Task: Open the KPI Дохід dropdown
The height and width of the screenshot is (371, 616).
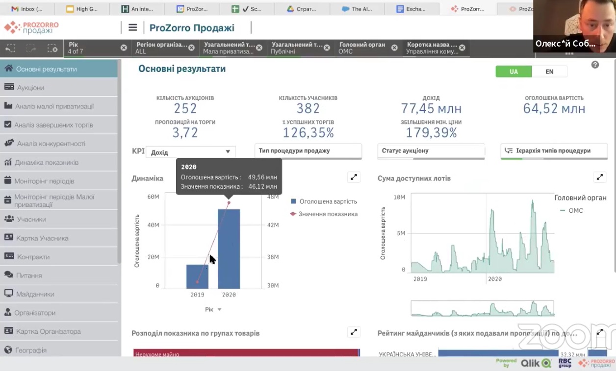Action: coord(190,152)
